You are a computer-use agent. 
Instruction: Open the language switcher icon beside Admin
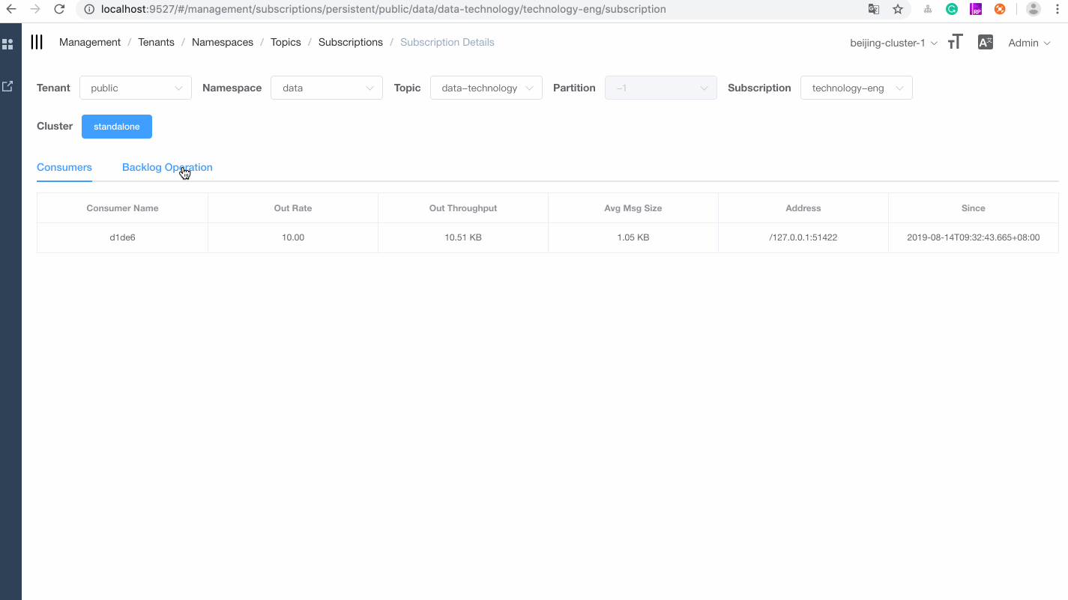pos(985,42)
